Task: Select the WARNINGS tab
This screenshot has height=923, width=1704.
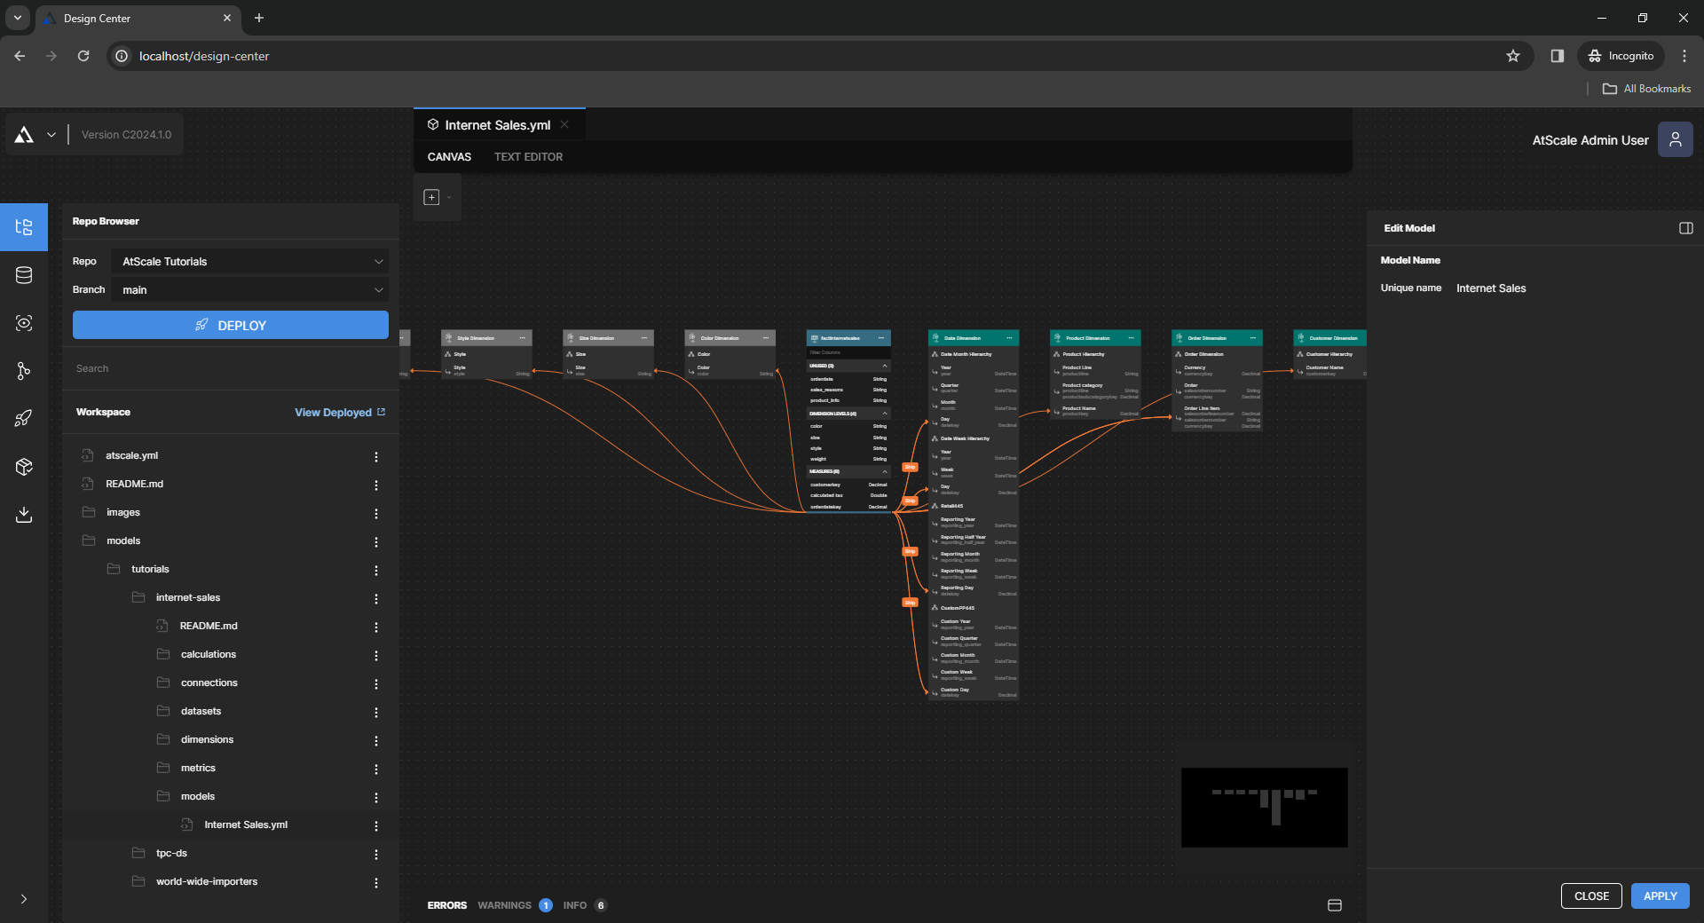Action: [504, 905]
